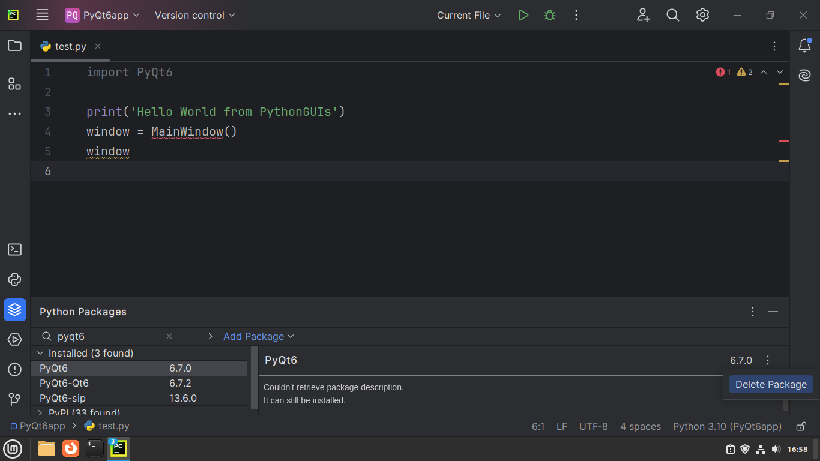Open the Code With Me add-user icon

pos(644,15)
